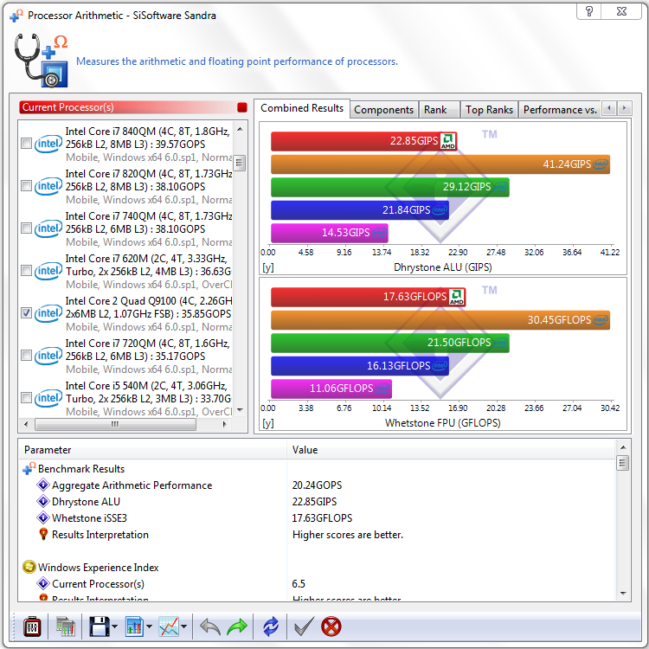The height and width of the screenshot is (649, 649).
Task: Click the grey back arrow icon
Action: pyautogui.click(x=210, y=627)
